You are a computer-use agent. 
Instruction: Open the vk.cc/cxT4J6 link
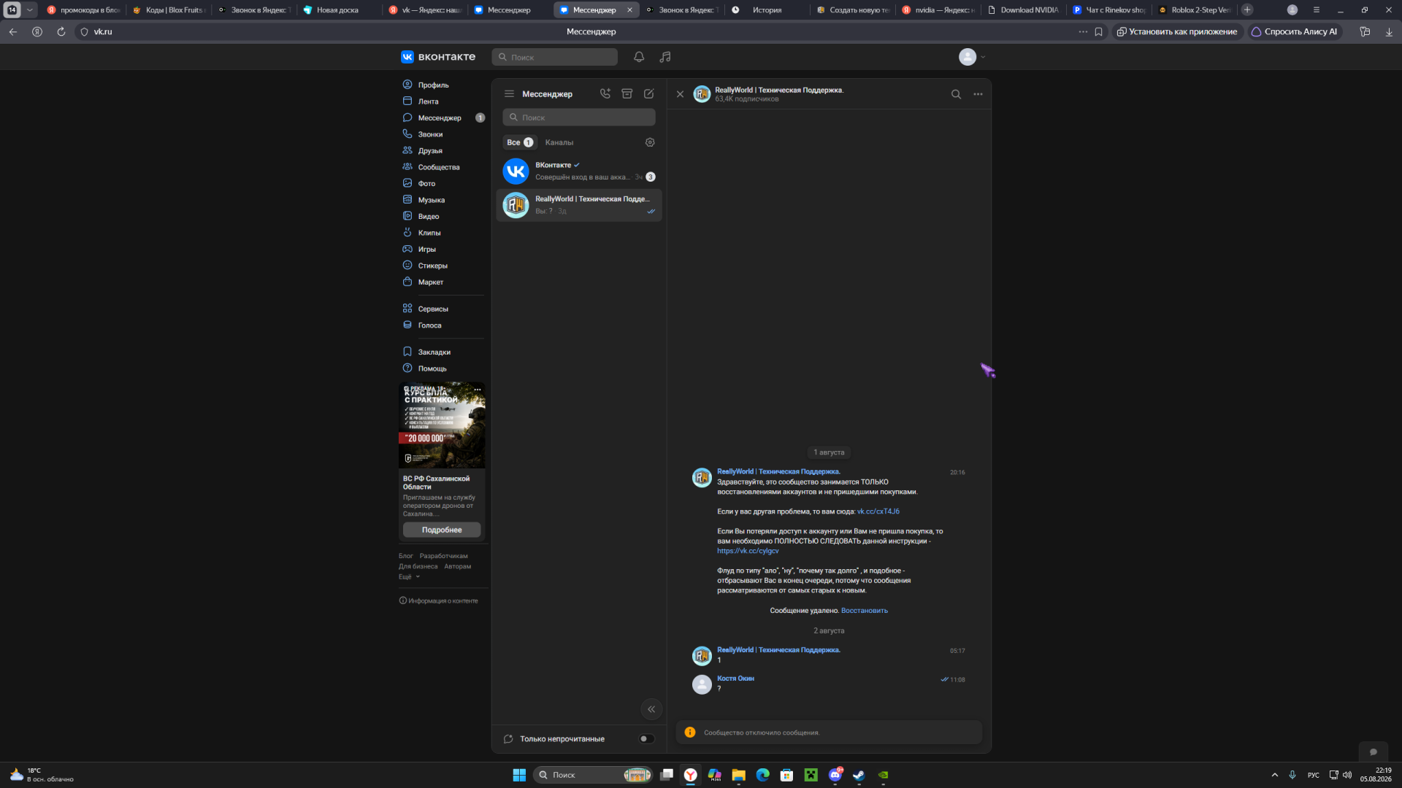tap(878, 511)
